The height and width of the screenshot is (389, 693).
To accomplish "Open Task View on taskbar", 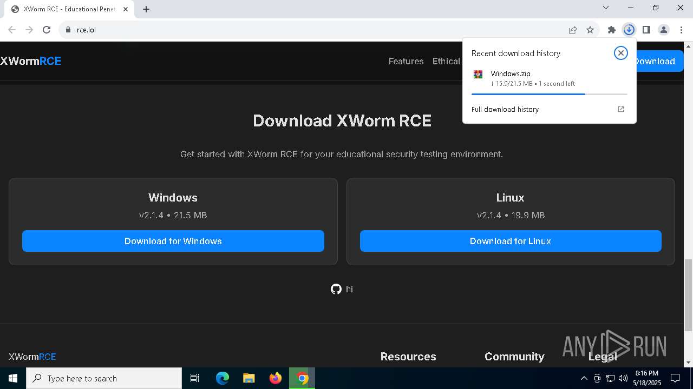I will [195, 378].
